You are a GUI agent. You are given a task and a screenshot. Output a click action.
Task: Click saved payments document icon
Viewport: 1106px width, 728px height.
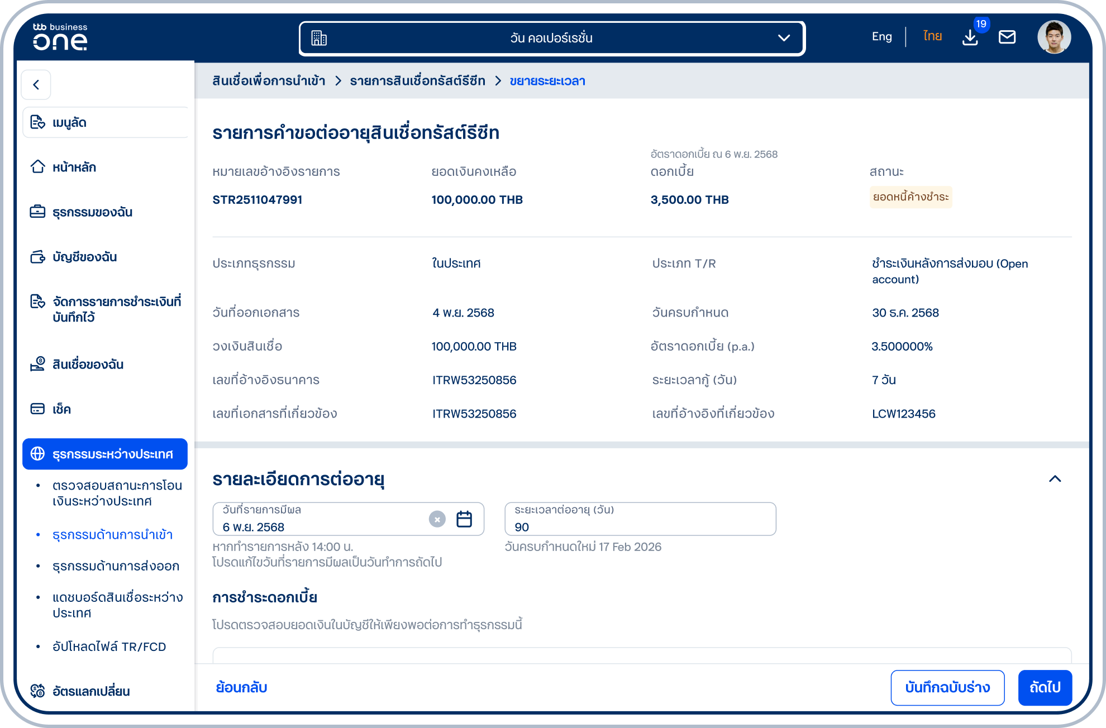click(x=37, y=301)
